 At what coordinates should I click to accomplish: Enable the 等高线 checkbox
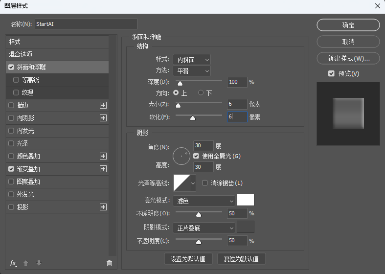tap(16, 80)
